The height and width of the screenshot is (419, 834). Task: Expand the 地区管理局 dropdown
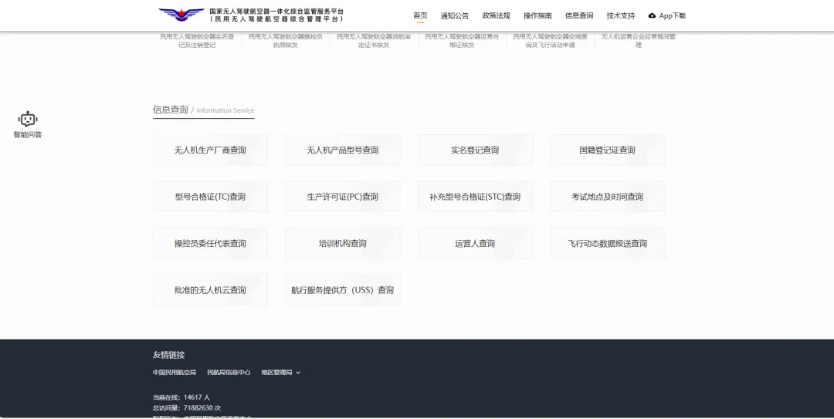(281, 373)
